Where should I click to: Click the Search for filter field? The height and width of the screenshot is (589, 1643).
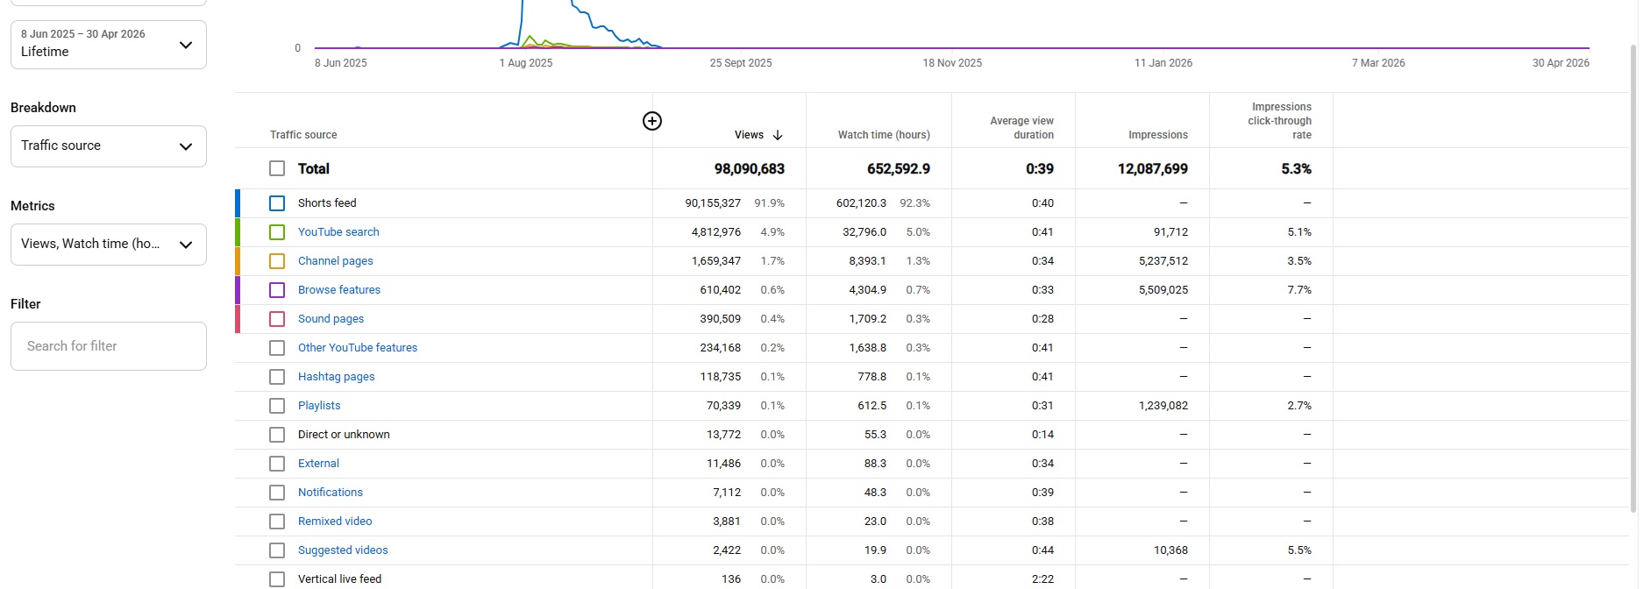[x=109, y=346]
